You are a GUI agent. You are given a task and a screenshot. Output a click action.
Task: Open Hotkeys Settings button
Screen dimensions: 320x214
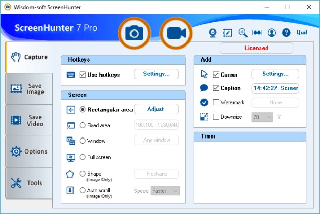click(156, 74)
